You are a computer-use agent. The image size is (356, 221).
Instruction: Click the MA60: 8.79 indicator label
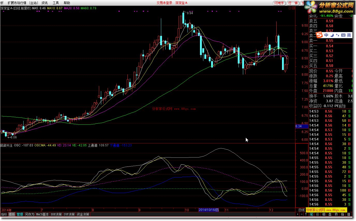pyautogui.click(x=88, y=8)
